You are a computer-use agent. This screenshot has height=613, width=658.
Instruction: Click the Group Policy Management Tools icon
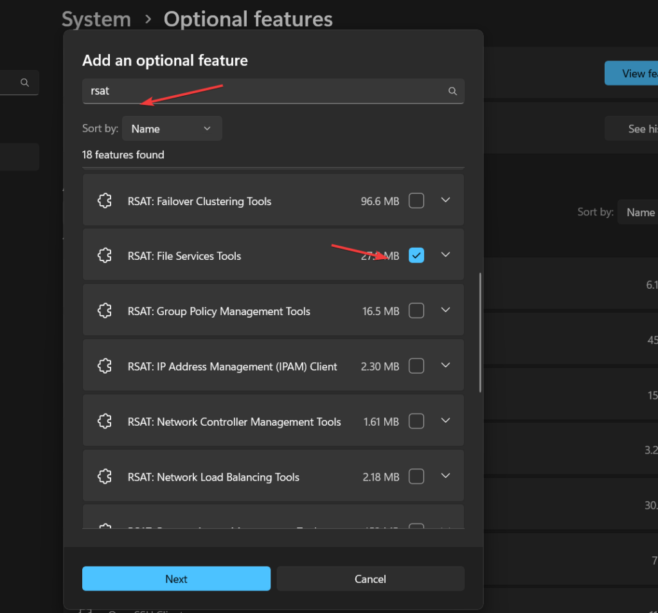105,311
